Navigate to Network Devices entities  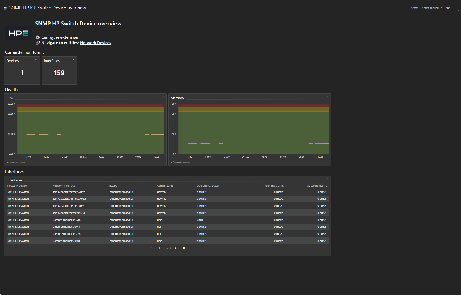(x=96, y=43)
